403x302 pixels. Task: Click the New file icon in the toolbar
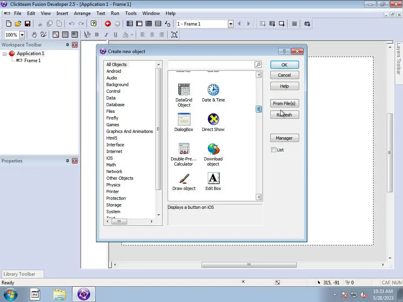coord(9,24)
